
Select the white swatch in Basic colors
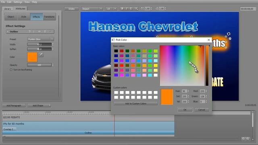point(156,75)
